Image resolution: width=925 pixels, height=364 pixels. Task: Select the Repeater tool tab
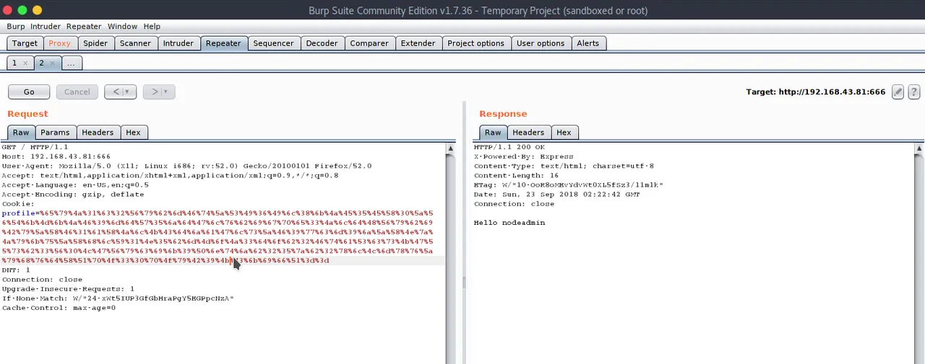[x=223, y=43]
